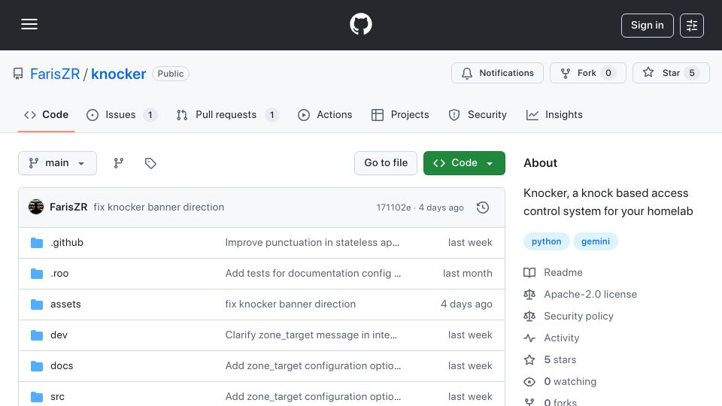Open the assets folder
The width and height of the screenshot is (722, 406).
pos(65,304)
